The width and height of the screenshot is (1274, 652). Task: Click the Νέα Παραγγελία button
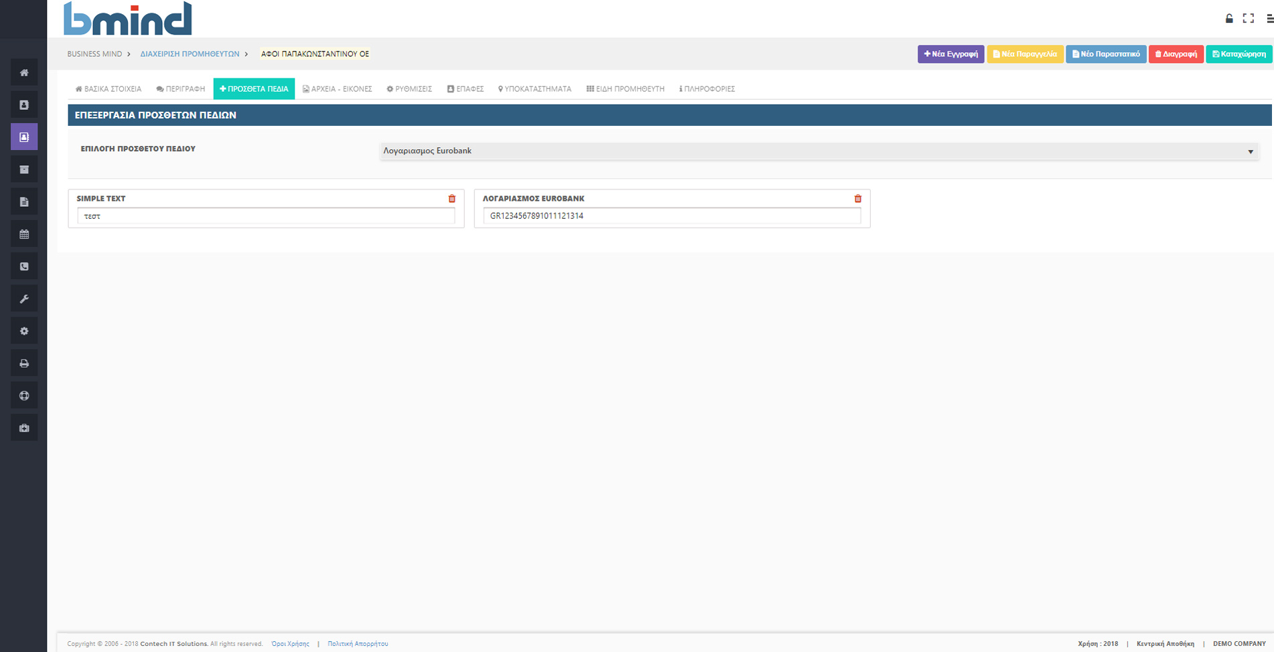click(1025, 54)
